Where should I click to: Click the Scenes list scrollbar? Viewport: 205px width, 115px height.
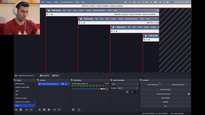point(35,103)
